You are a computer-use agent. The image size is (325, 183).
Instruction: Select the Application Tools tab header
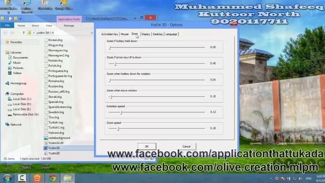(69, 19)
